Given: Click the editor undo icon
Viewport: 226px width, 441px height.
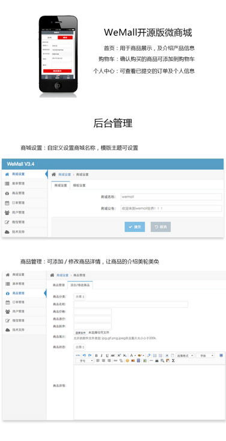Looking at the screenshot, I should [x=84, y=355].
